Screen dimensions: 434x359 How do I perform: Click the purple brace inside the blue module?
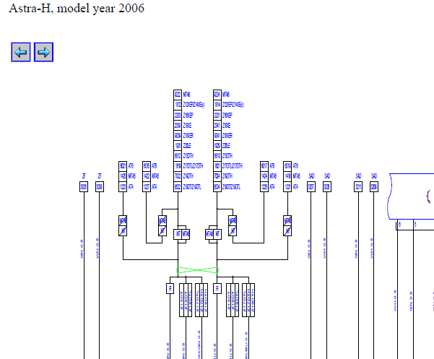click(428, 196)
